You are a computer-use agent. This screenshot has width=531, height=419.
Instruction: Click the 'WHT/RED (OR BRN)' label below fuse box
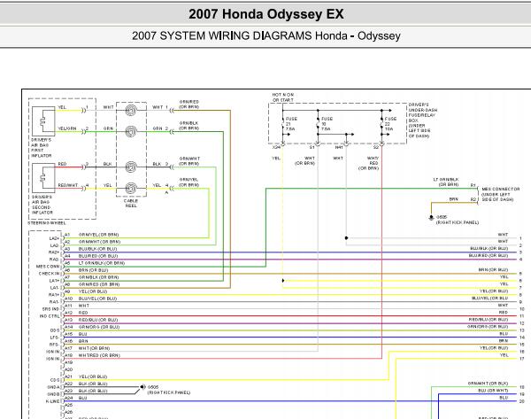point(368,163)
